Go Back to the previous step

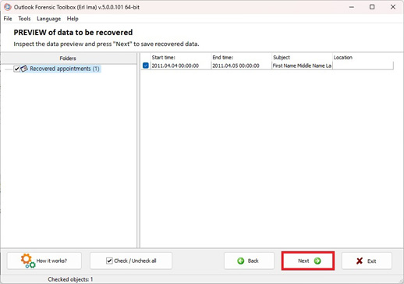point(249,261)
